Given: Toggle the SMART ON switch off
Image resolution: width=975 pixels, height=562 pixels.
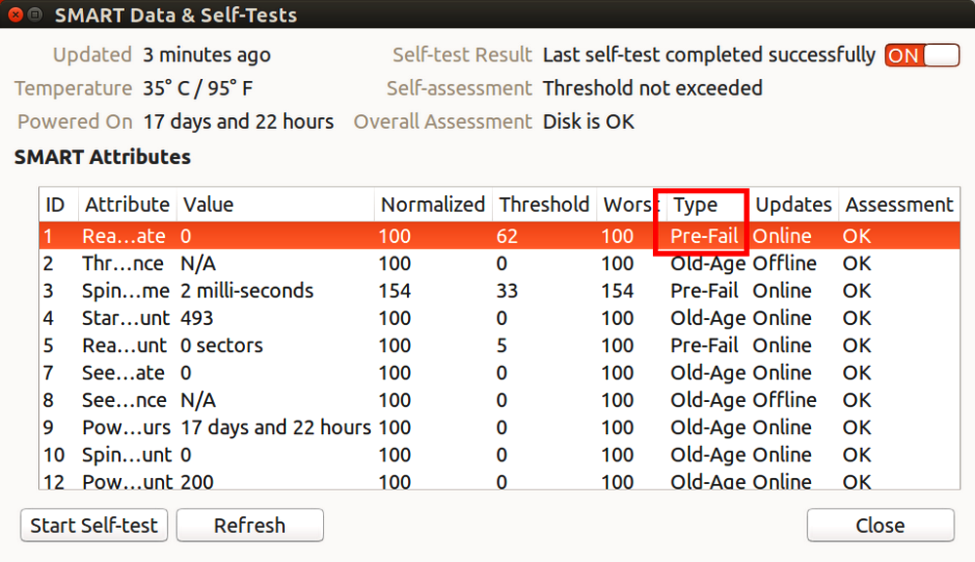Looking at the screenshot, I should coord(922,56).
